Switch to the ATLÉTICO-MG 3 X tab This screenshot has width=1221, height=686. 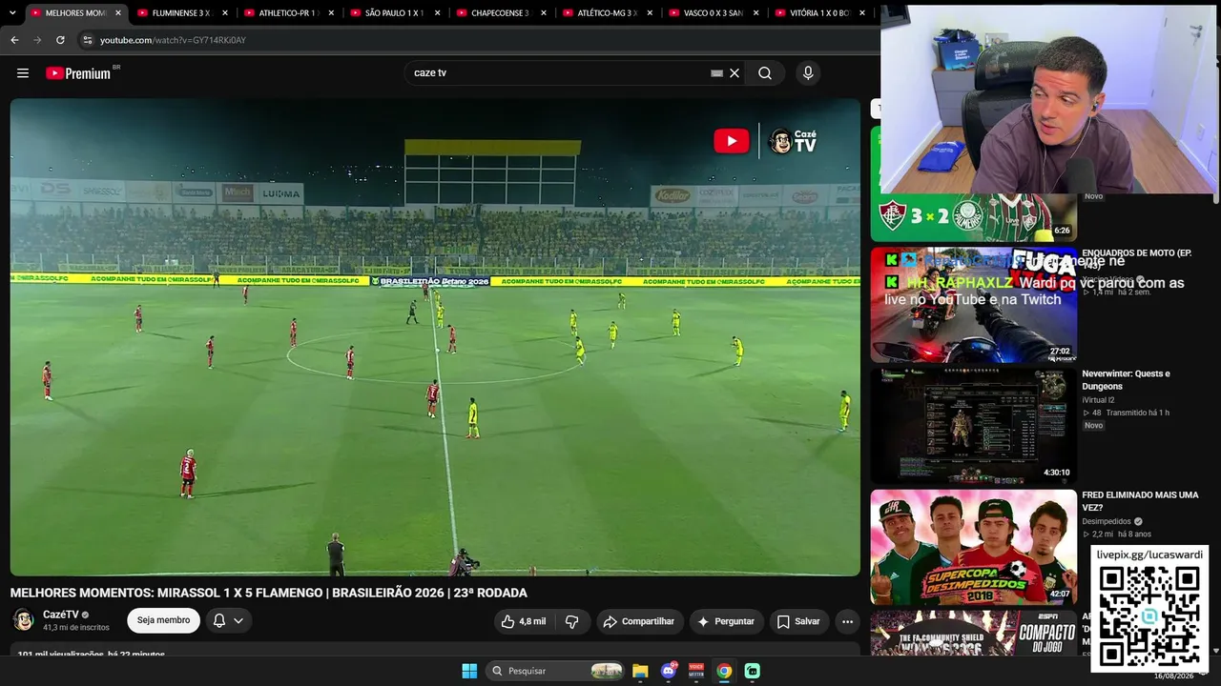coord(607,13)
